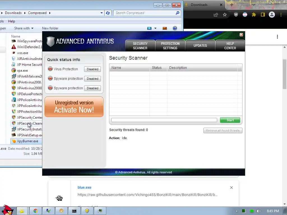
Task: Open the Security Scanner tab
Action: tap(140, 46)
